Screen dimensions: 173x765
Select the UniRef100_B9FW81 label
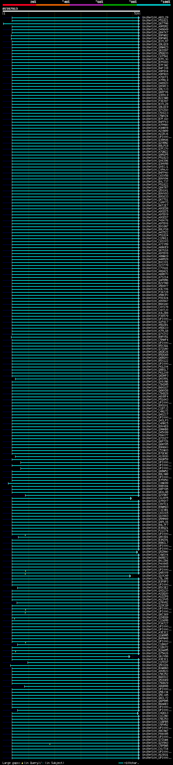155,38
